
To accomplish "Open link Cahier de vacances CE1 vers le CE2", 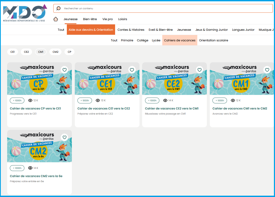I will (104, 108).
